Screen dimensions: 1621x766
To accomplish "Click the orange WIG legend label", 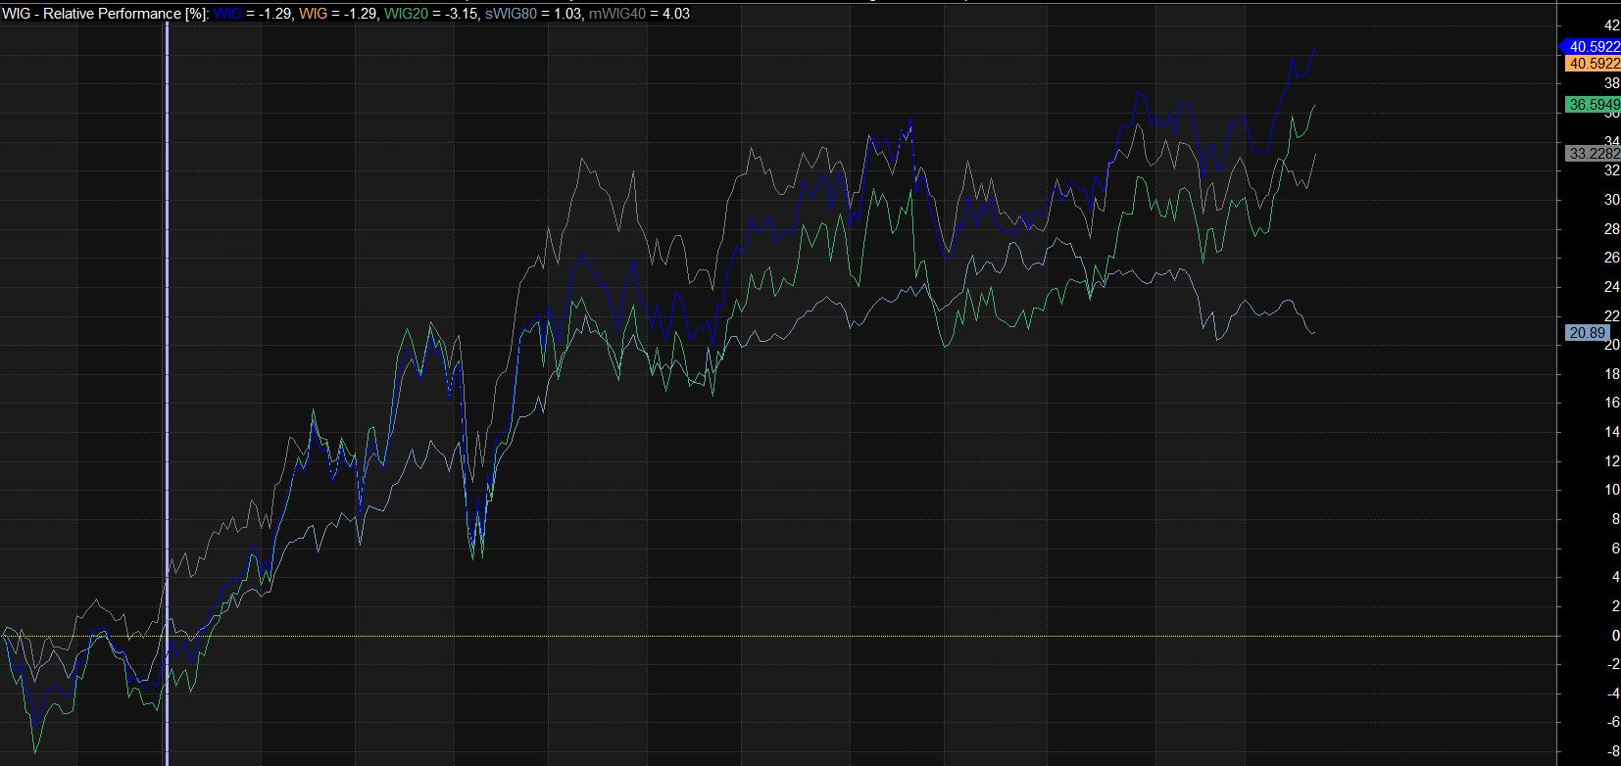I will pos(313,14).
